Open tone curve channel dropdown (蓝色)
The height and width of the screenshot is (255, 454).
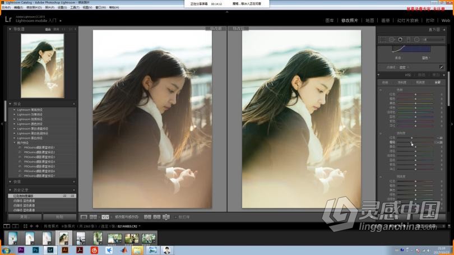[x=426, y=58]
